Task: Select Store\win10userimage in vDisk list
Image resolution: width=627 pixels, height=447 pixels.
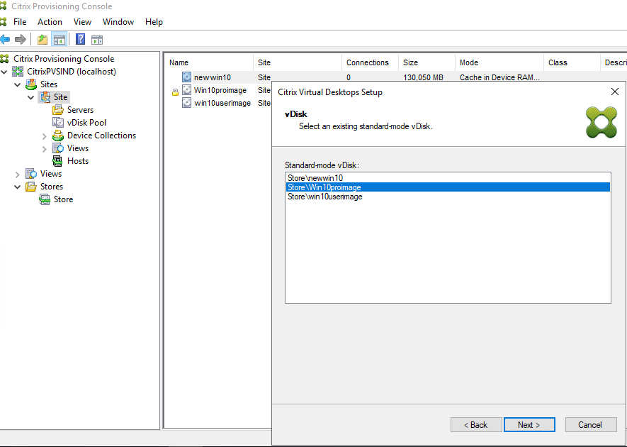Action: click(448, 197)
